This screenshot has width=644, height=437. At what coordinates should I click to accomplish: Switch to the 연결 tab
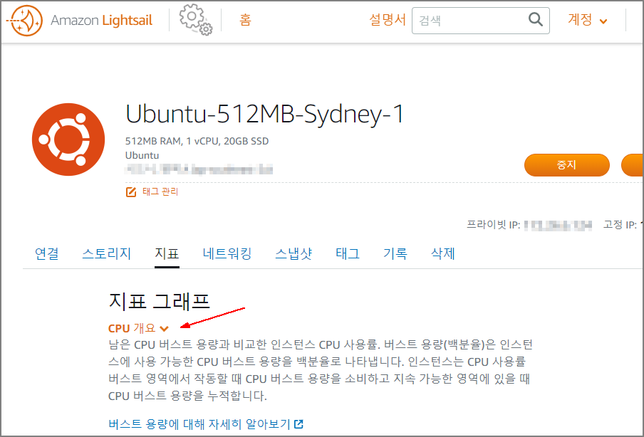(x=47, y=253)
